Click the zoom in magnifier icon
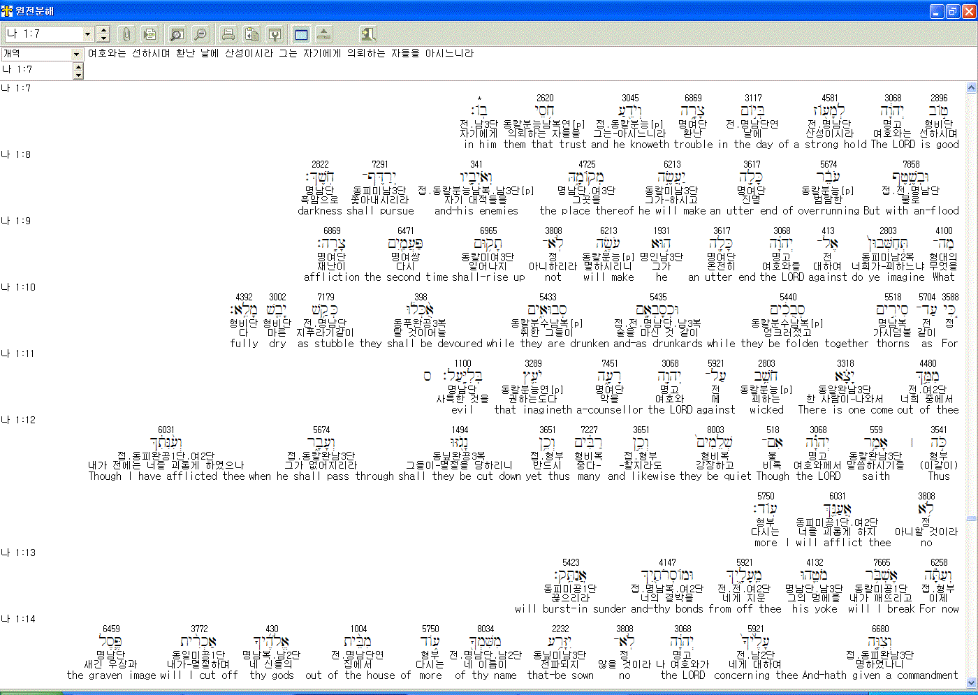Image resolution: width=978 pixels, height=695 pixels. click(177, 34)
